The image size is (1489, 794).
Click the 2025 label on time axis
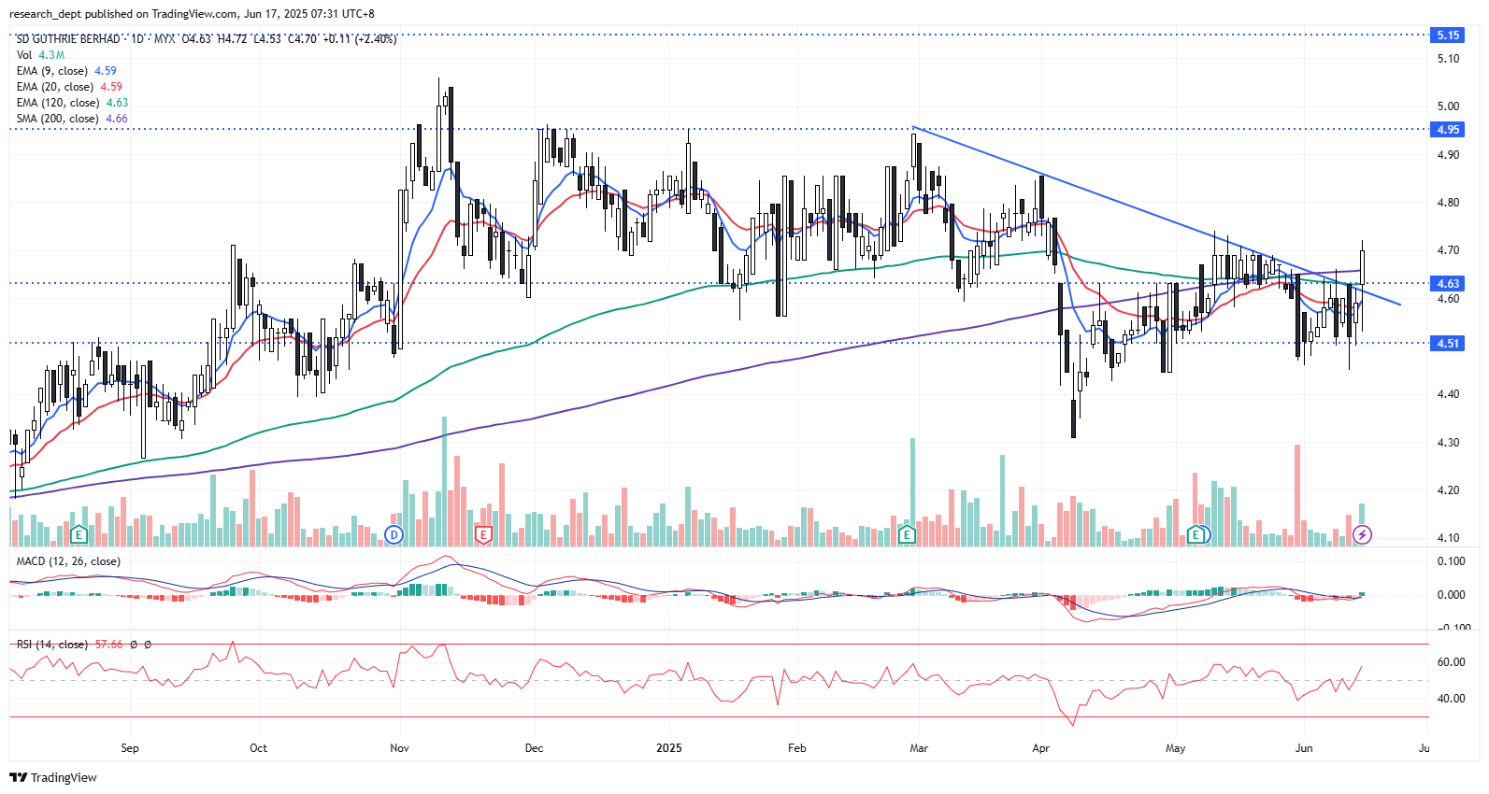point(669,748)
